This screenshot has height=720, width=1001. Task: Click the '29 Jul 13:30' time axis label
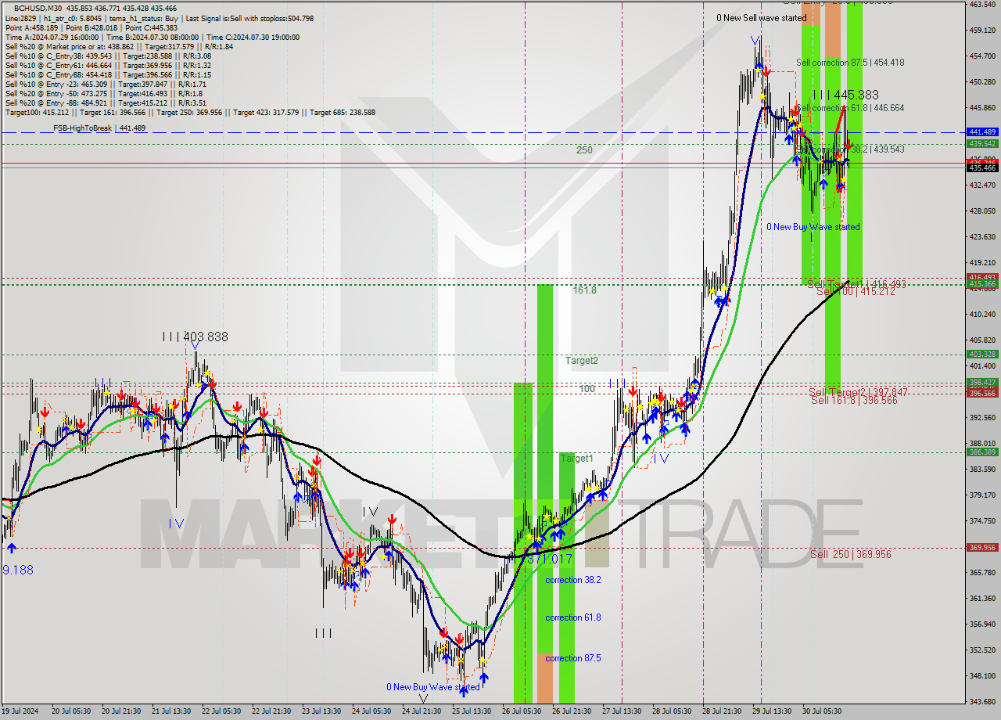pyautogui.click(x=773, y=711)
